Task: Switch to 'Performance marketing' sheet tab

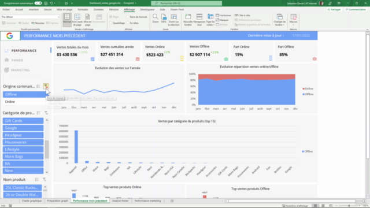Action: pos(148,201)
